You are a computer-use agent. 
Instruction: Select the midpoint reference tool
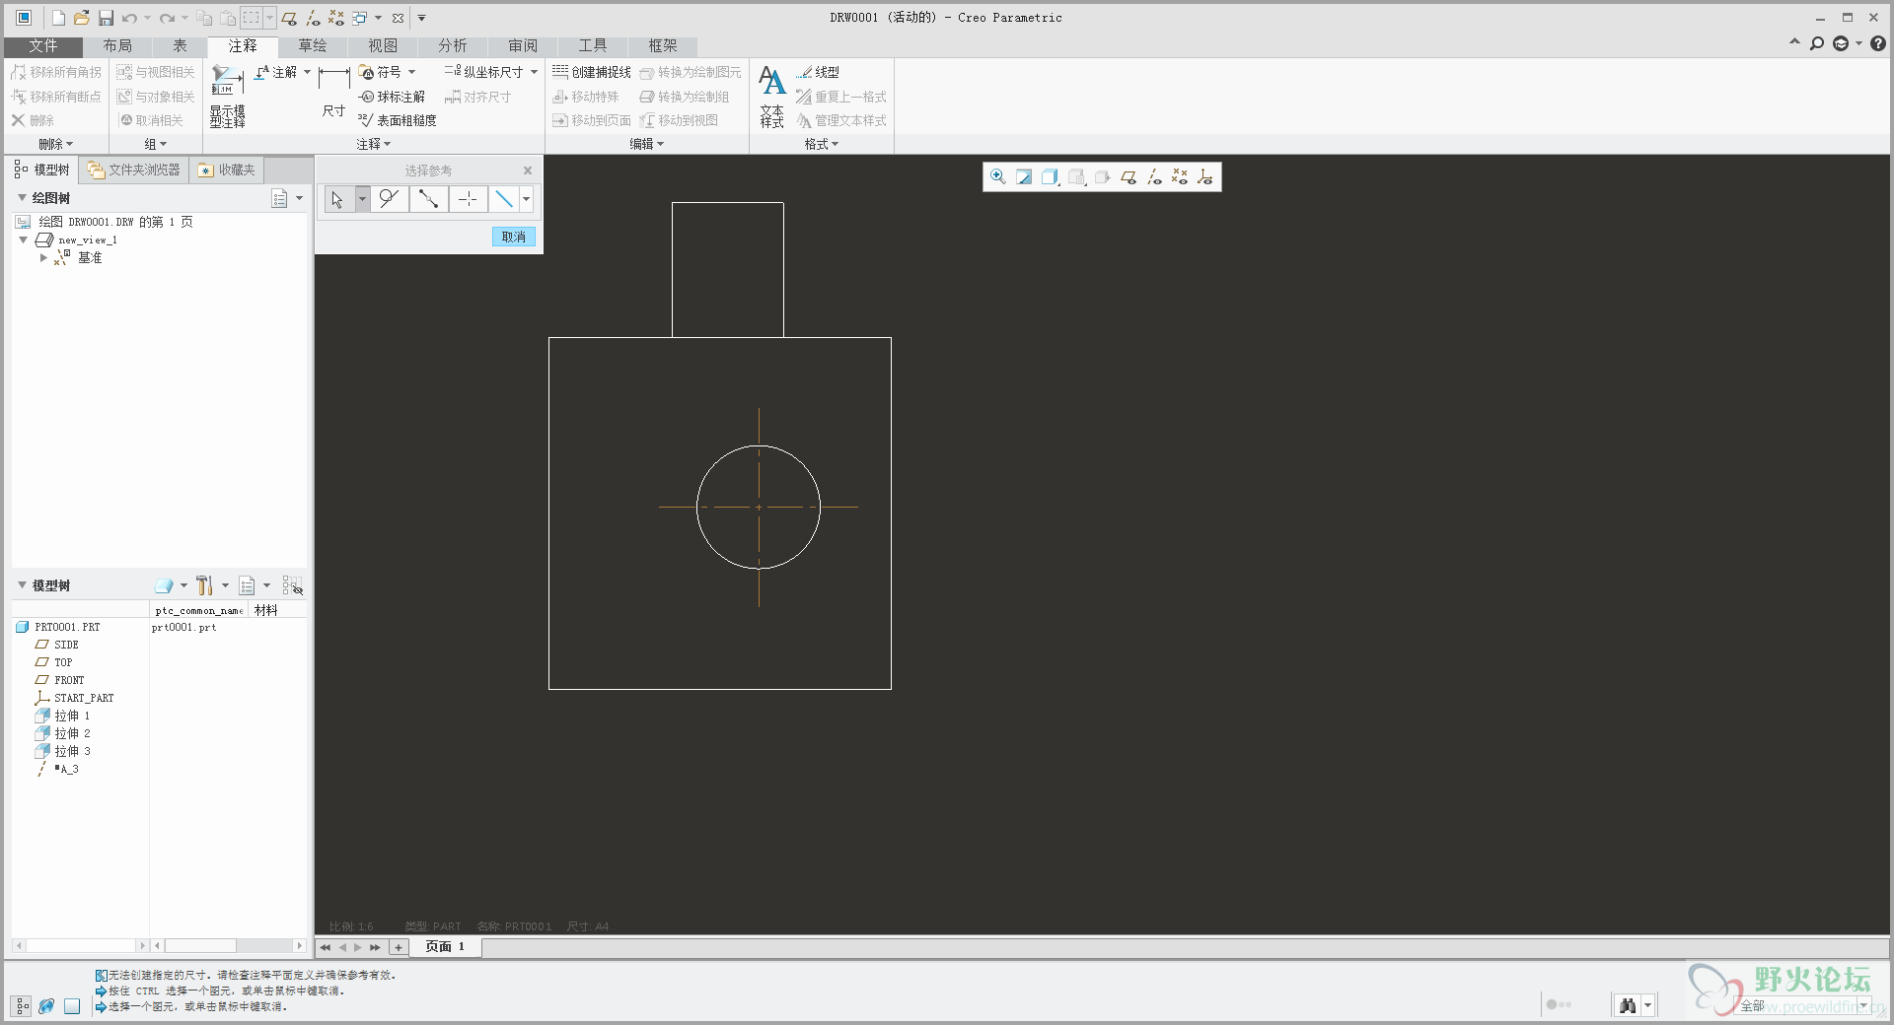(428, 199)
